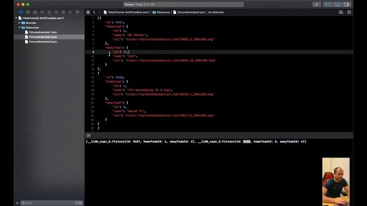Viewport: 367px width, 206px height.
Task: Click the macOS close window red button
Action: coord(18,5)
